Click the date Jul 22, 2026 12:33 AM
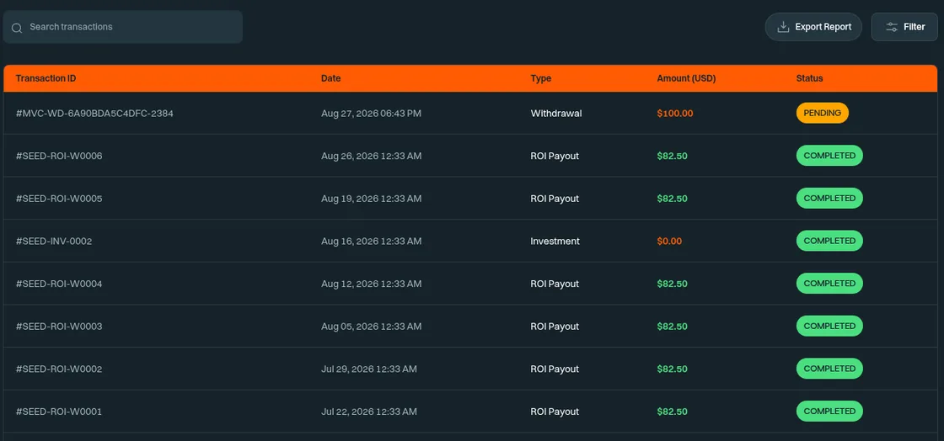The image size is (944, 441). coord(368,412)
